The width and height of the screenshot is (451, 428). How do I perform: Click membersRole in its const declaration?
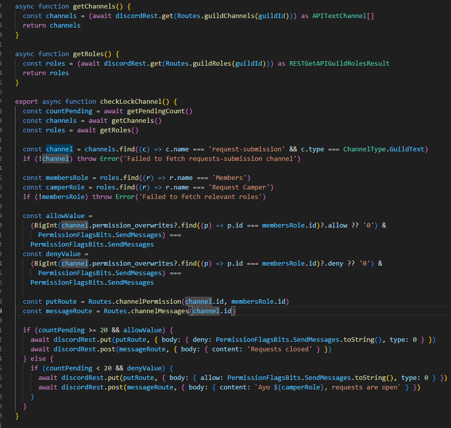point(67,177)
